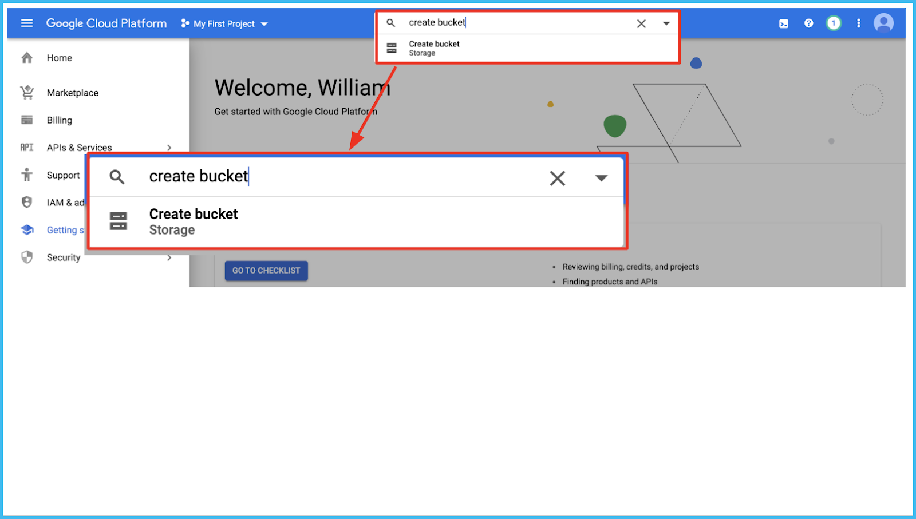This screenshot has height=519, width=916.
Task: Activate Cloud Shell from the header
Action: [x=784, y=23]
